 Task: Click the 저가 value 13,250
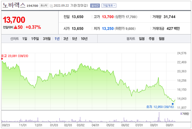pyautogui.click(x=108, y=29)
